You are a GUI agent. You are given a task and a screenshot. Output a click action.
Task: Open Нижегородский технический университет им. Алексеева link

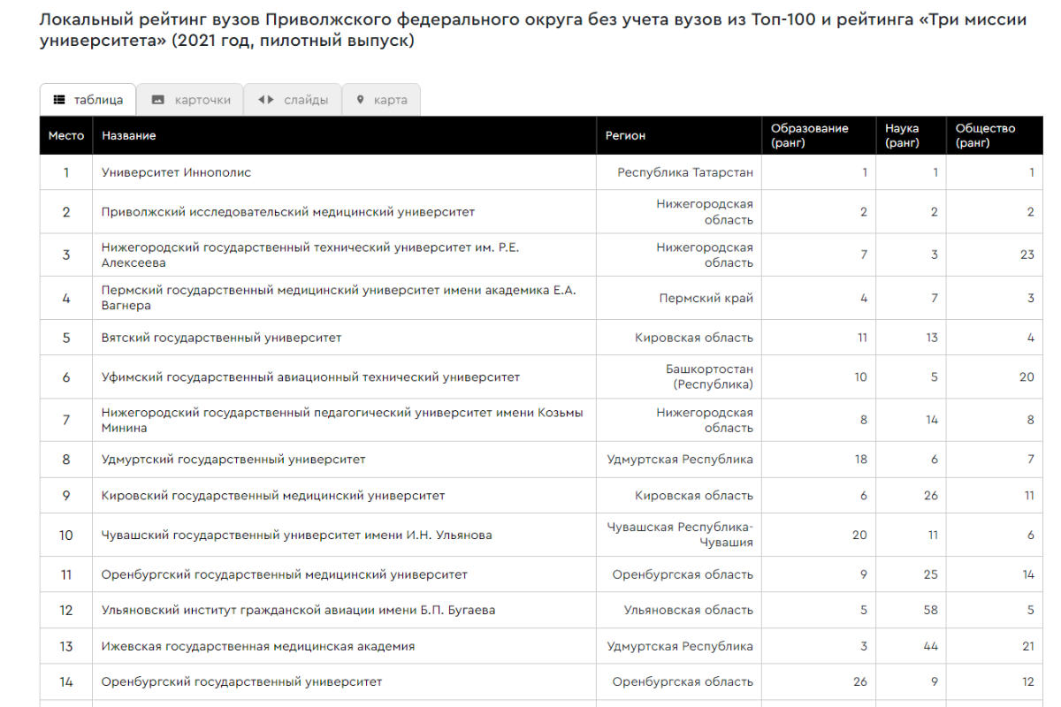pos(310,255)
